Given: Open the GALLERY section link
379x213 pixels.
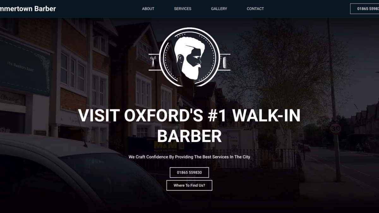Looking at the screenshot, I should (x=219, y=9).
